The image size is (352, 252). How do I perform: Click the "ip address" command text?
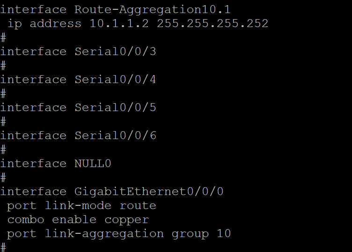tap(44, 23)
